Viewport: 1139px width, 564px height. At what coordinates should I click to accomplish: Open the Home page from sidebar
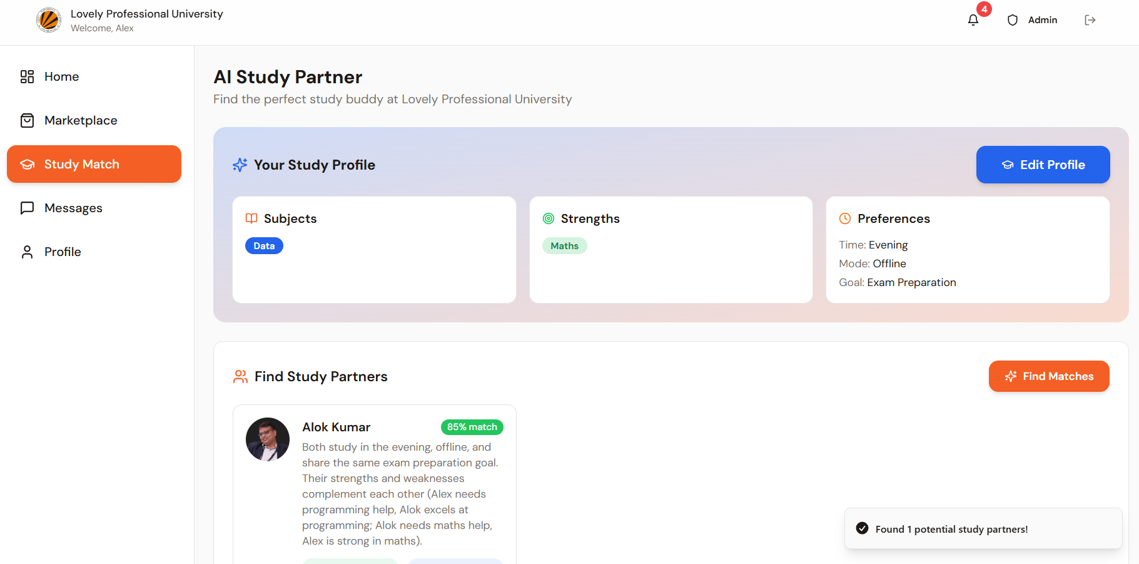pos(61,76)
